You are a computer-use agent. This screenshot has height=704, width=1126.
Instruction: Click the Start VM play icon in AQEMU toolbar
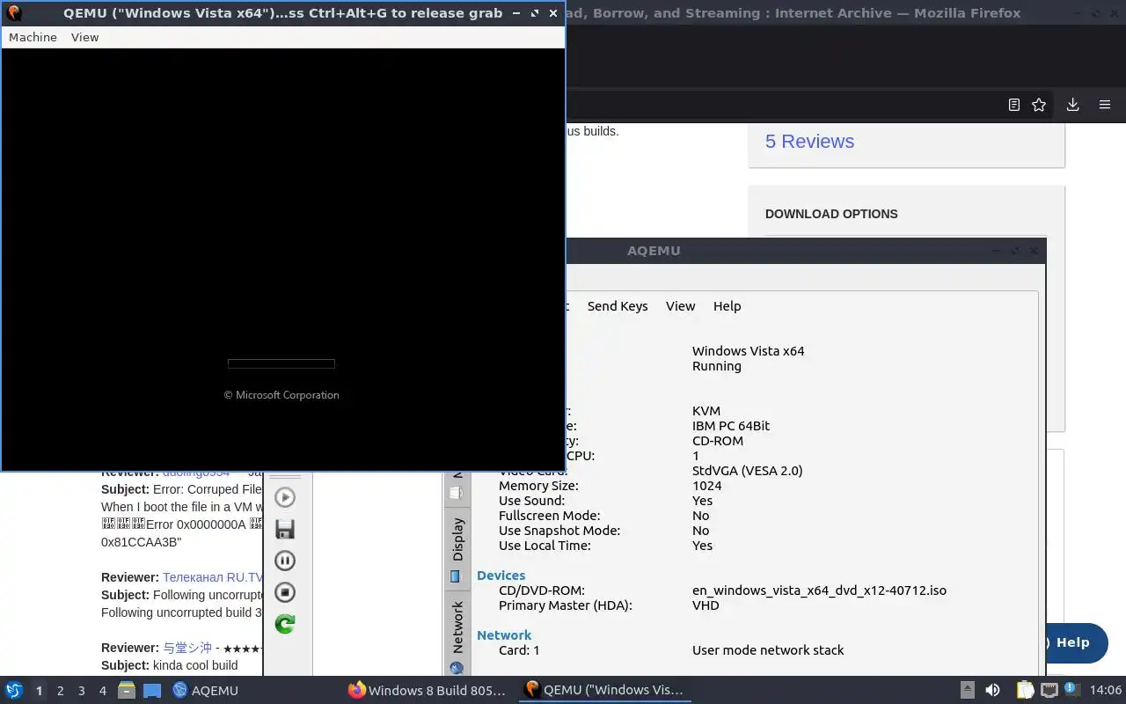tap(285, 497)
